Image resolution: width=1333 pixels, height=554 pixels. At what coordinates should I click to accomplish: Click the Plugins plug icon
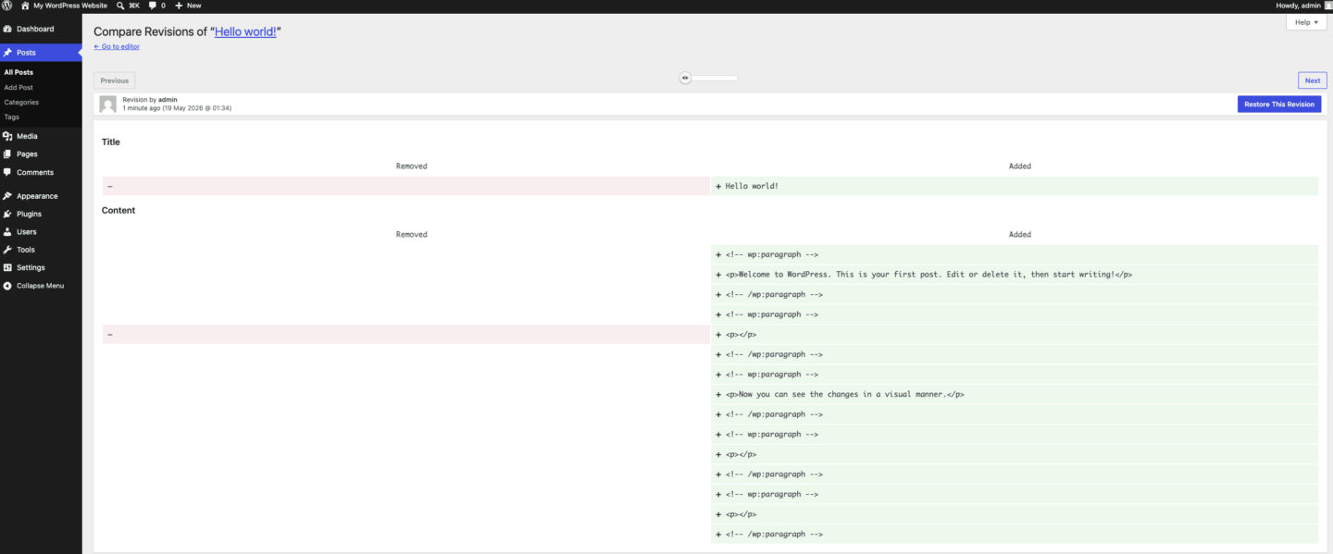tap(7, 214)
